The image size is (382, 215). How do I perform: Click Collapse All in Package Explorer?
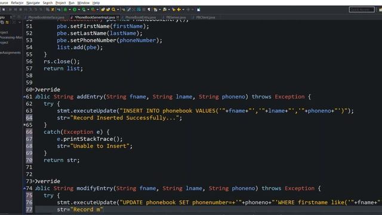pyautogui.click(x=2, y=22)
